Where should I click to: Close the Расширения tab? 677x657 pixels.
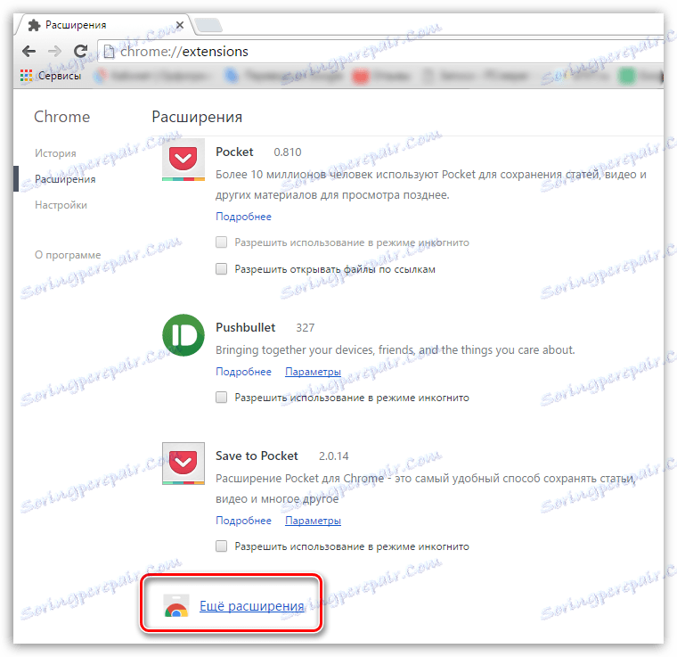click(x=180, y=26)
